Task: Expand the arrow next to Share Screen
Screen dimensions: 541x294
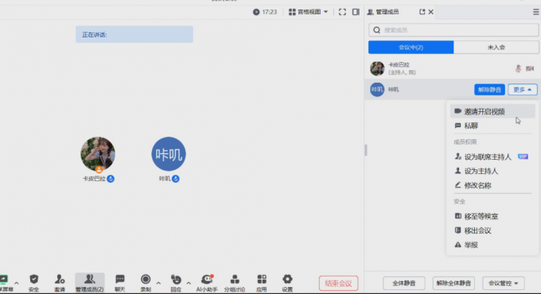Action: click(x=16, y=283)
